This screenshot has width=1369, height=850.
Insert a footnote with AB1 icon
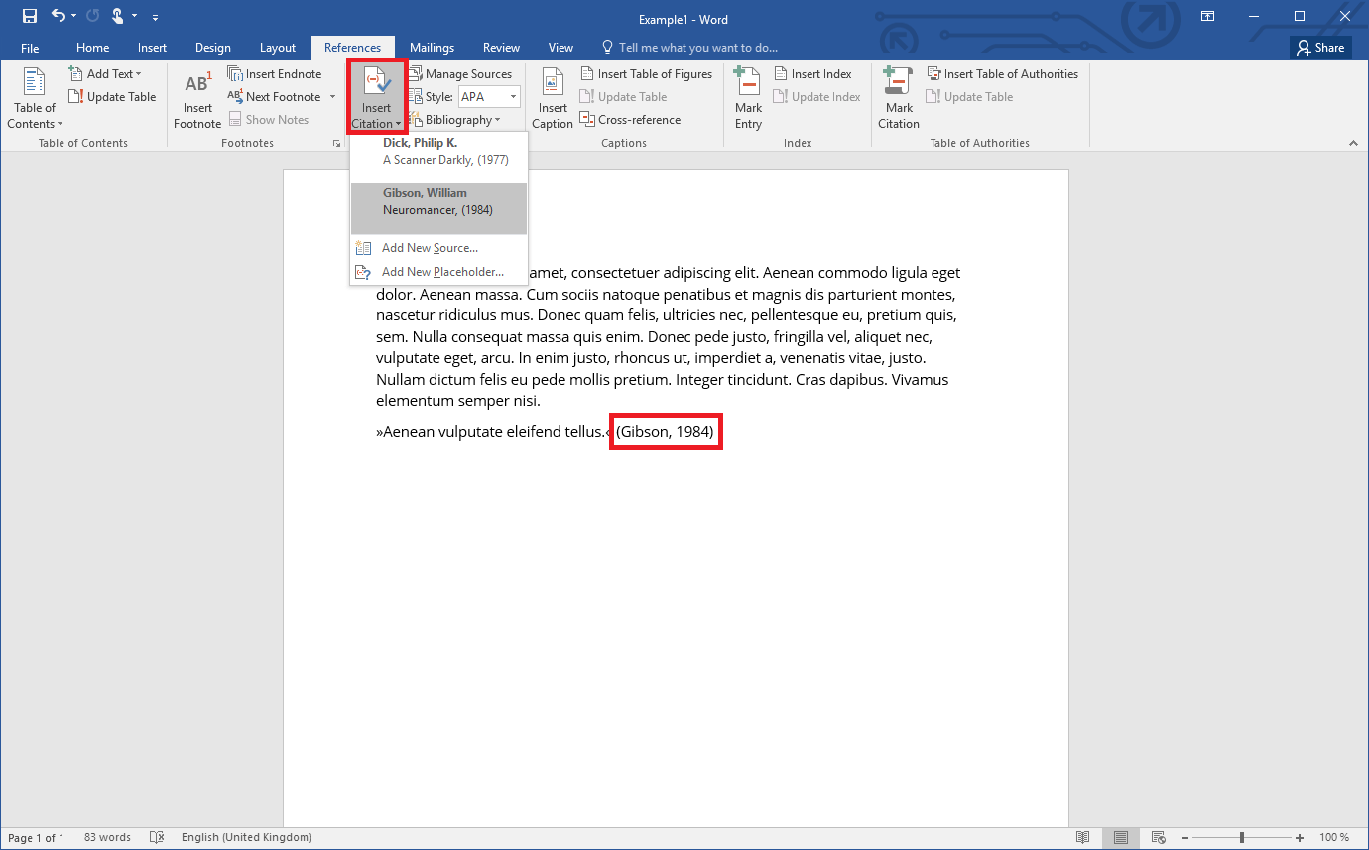pos(197,99)
